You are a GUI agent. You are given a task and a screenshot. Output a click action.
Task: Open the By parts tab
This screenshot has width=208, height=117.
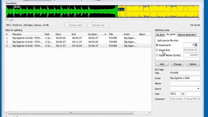[171, 34]
